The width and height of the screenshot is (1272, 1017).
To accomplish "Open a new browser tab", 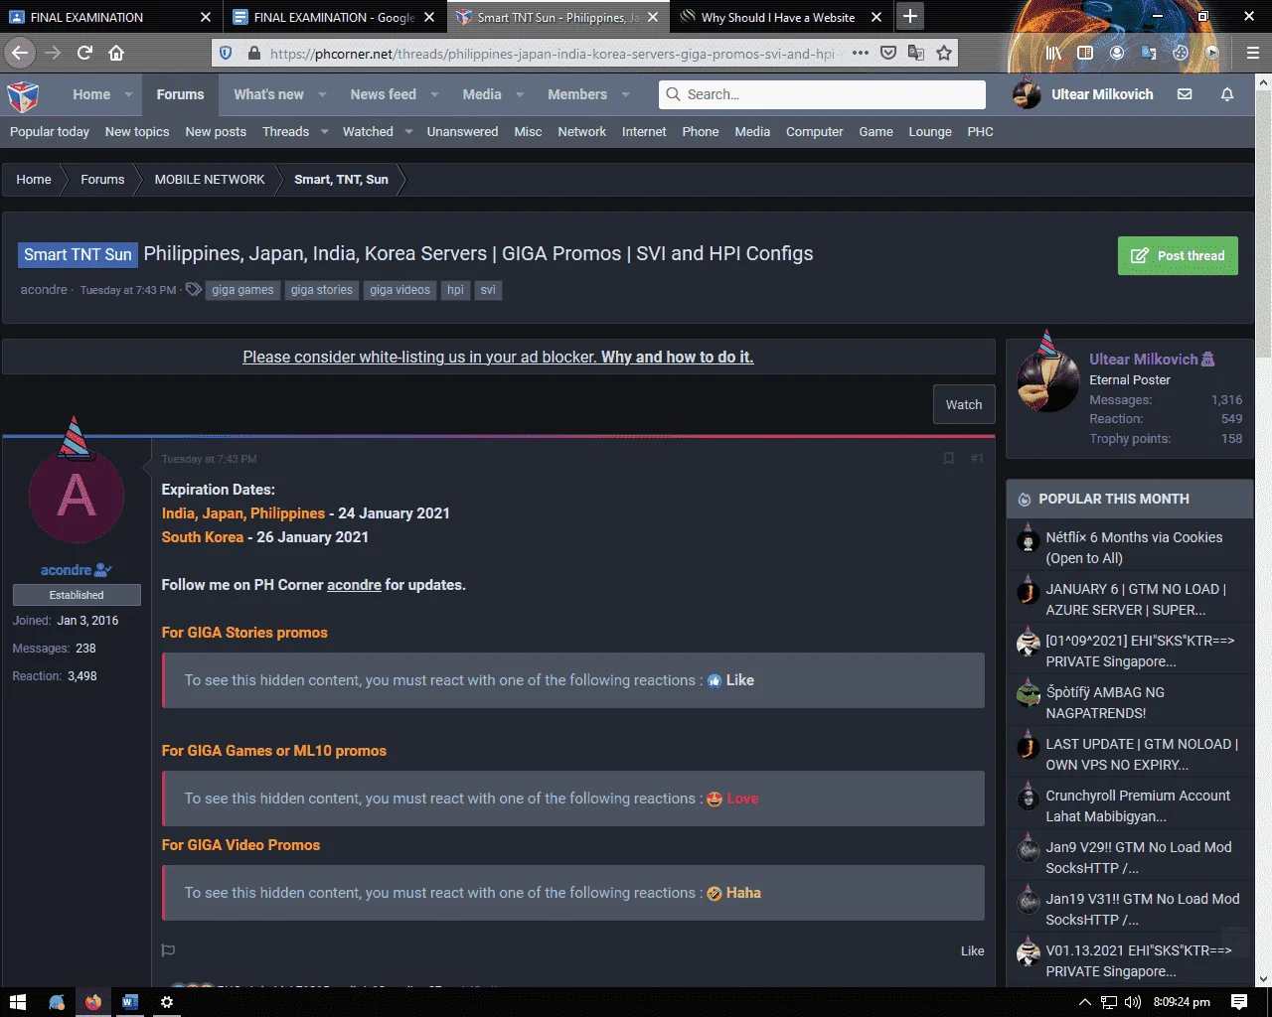I will (x=909, y=17).
